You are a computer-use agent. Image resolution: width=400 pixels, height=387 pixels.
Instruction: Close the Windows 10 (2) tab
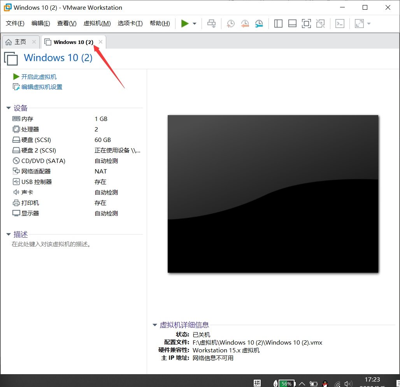(100, 42)
